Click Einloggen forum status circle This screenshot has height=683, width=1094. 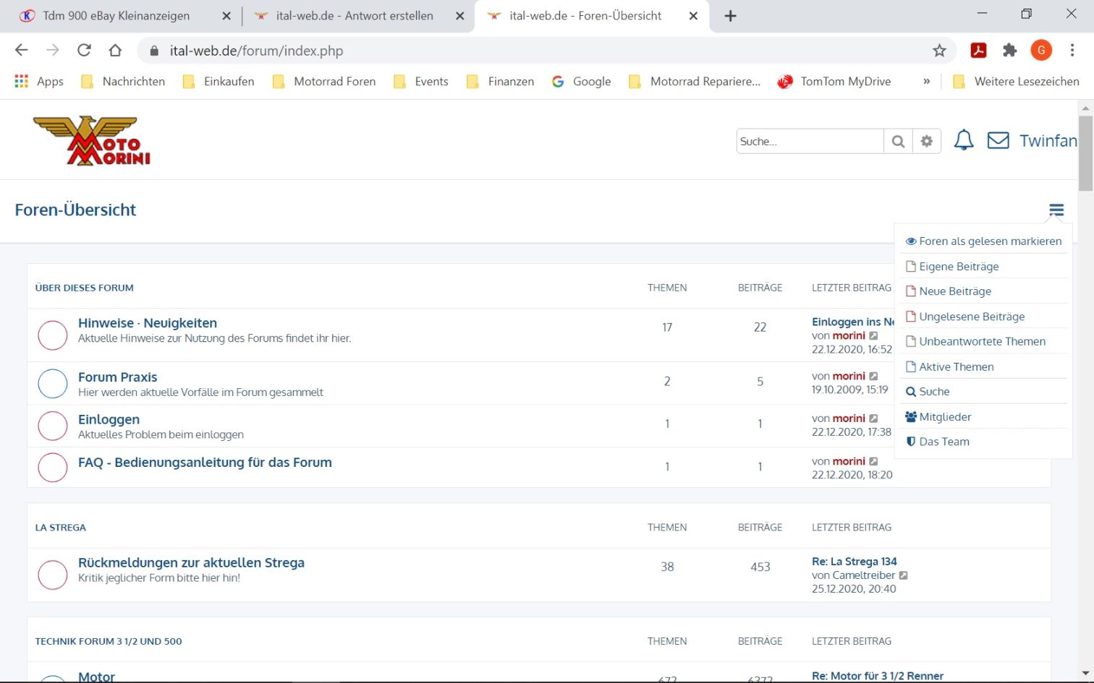click(x=53, y=426)
